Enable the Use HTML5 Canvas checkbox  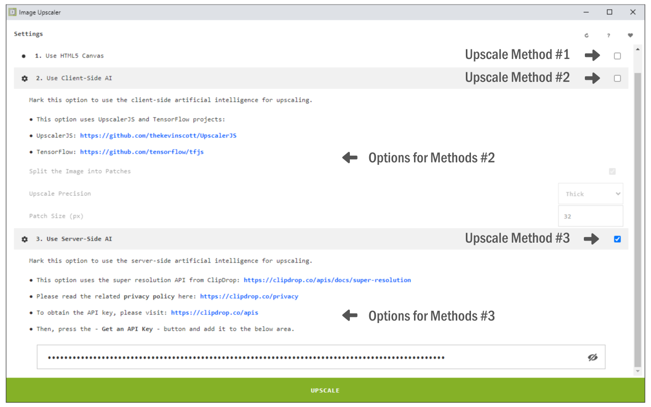tap(617, 56)
